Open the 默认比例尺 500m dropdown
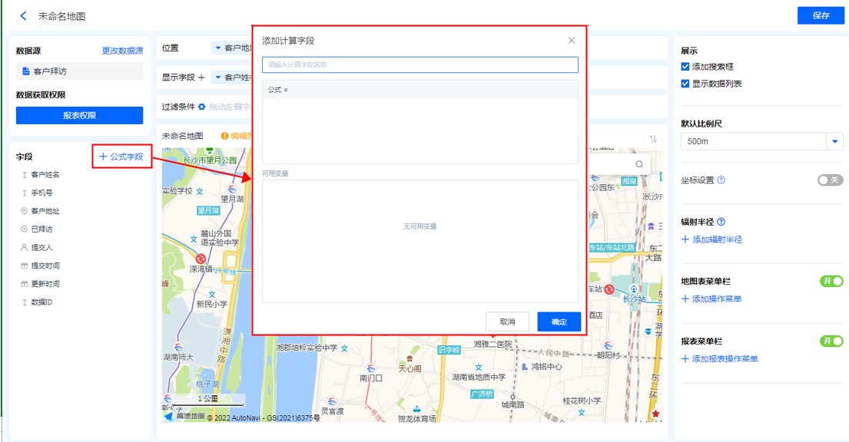The image size is (849, 442). tap(834, 141)
